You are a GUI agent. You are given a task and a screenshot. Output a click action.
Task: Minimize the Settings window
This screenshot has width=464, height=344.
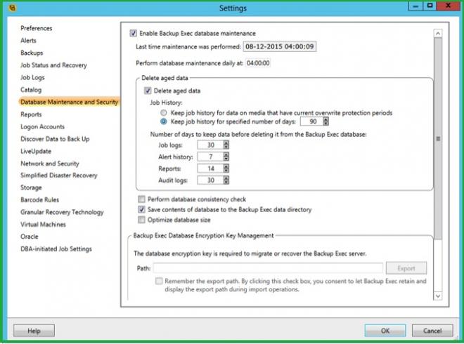[x=415, y=6]
